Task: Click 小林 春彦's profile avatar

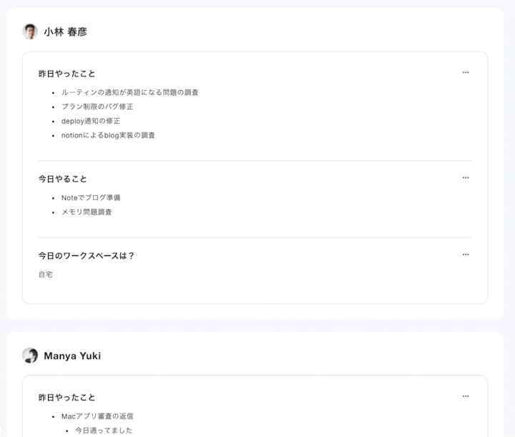Action: tap(30, 31)
